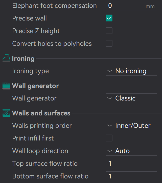Click the Elephant foot compensation value field
Viewport: 162px width, 183px height.
coord(125,6)
